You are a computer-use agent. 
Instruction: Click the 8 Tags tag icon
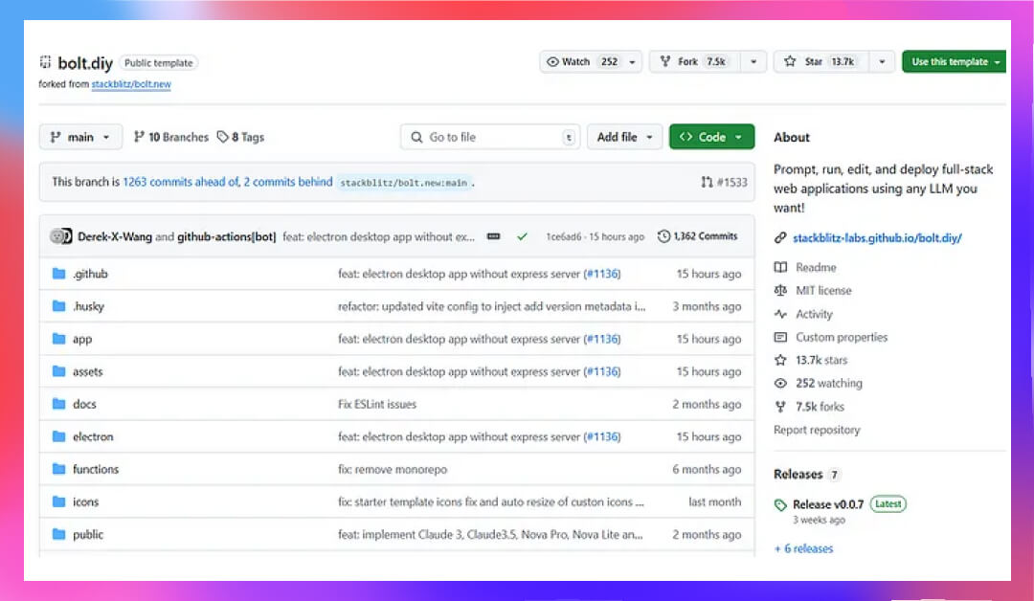[x=223, y=137]
